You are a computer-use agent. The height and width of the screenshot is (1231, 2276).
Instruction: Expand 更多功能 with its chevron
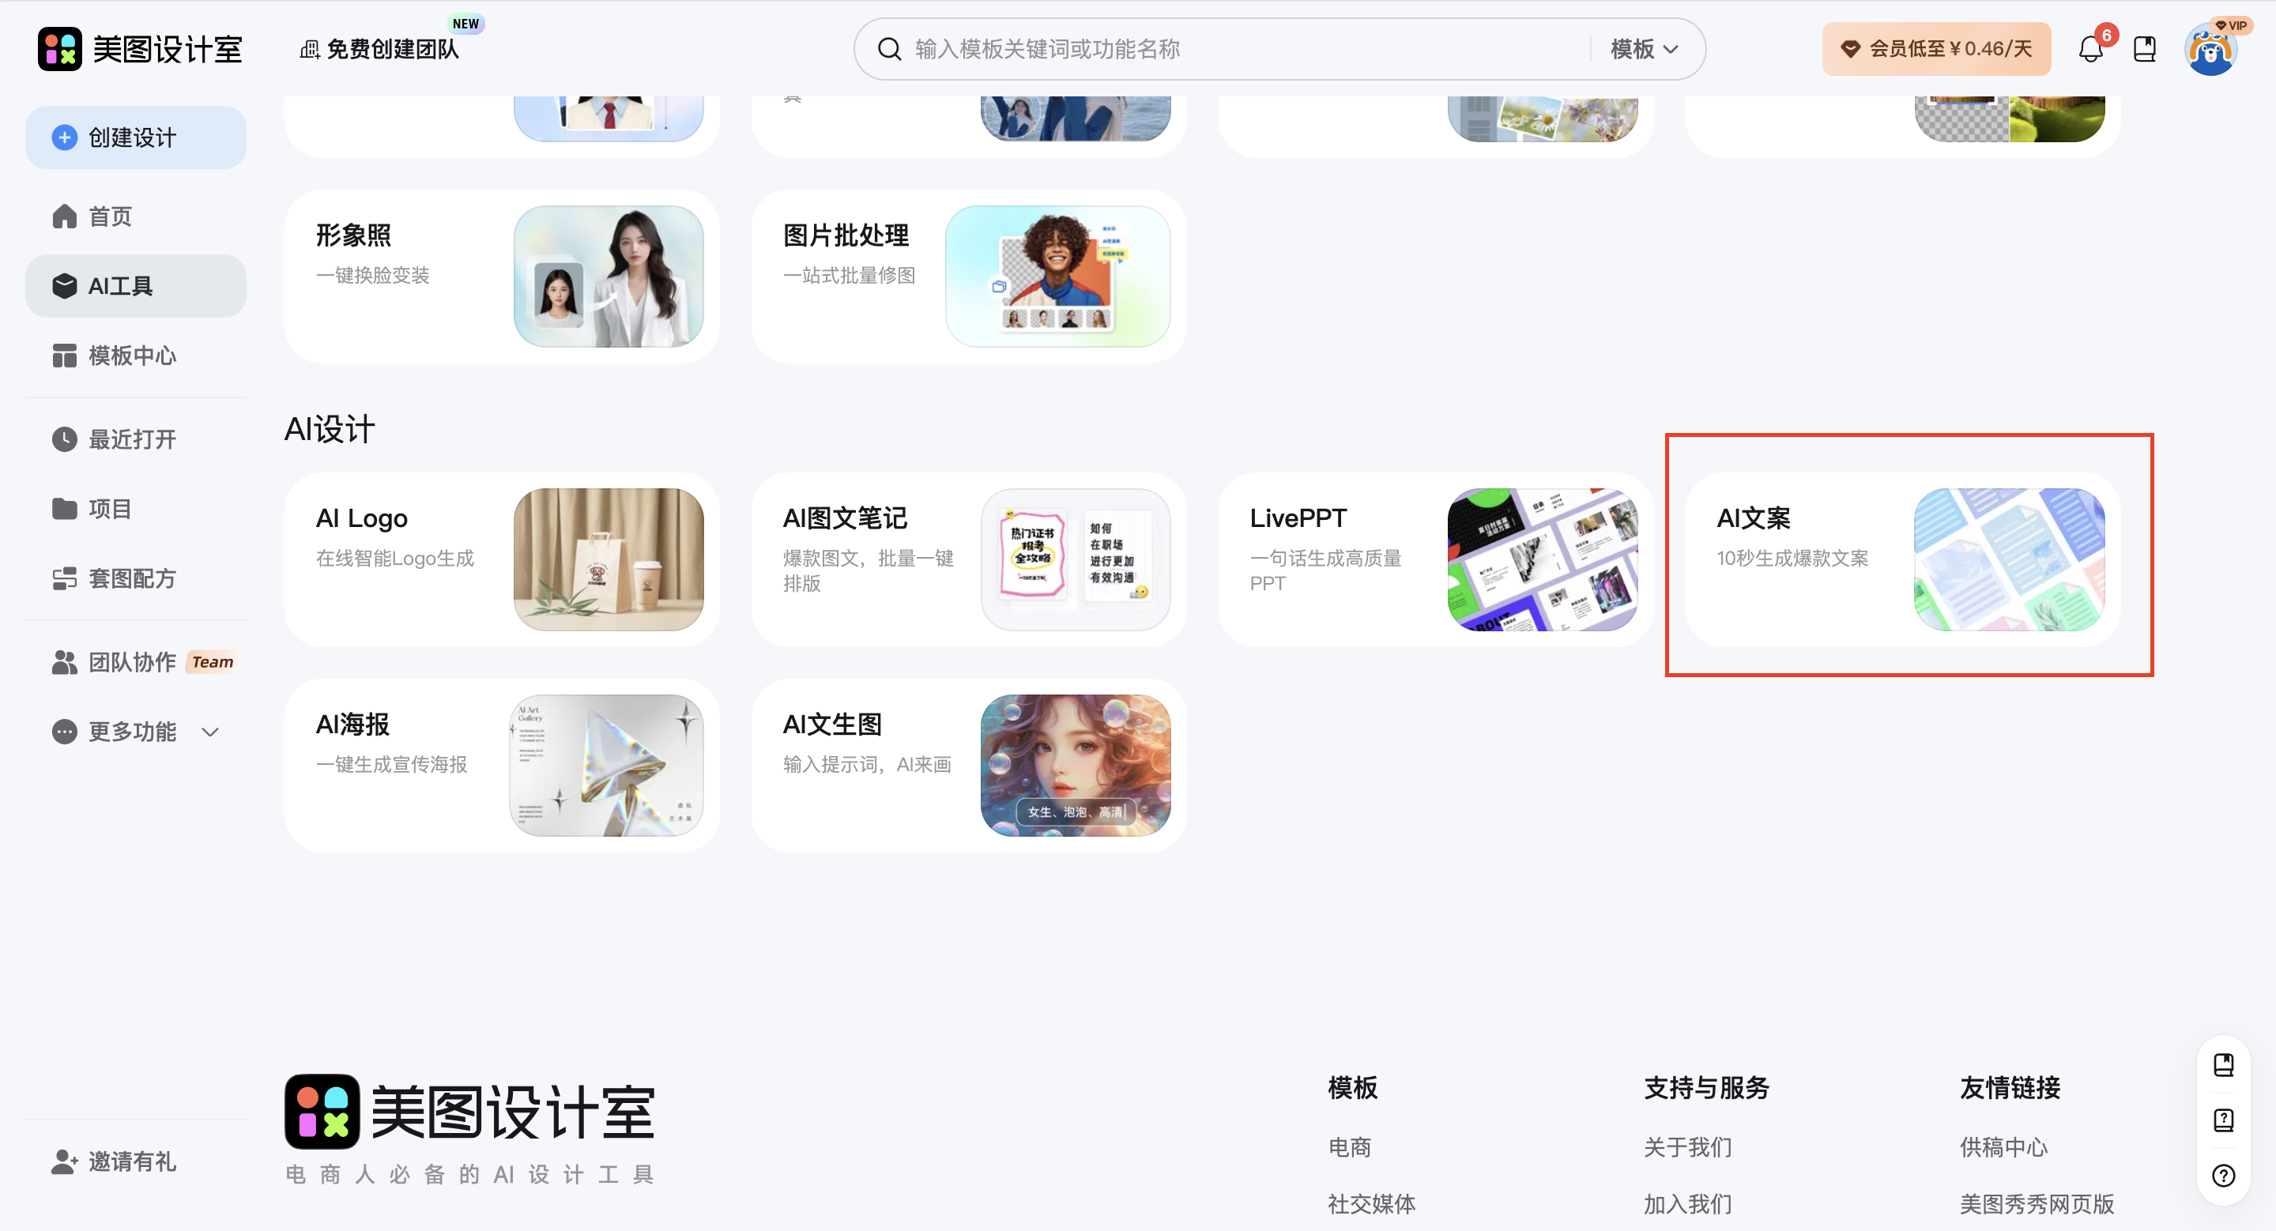(209, 732)
